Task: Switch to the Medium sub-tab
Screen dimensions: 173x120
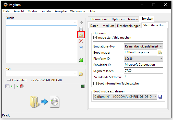Action: coord(108,26)
